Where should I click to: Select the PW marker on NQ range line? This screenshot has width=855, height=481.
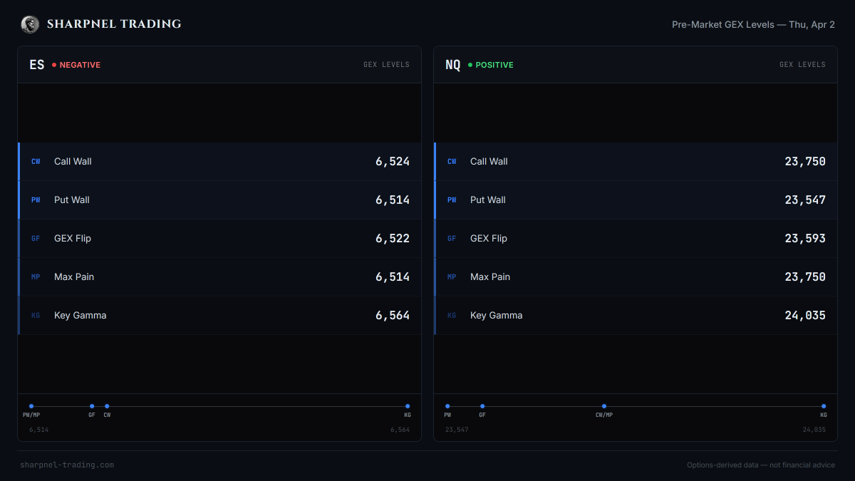click(x=447, y=406)
